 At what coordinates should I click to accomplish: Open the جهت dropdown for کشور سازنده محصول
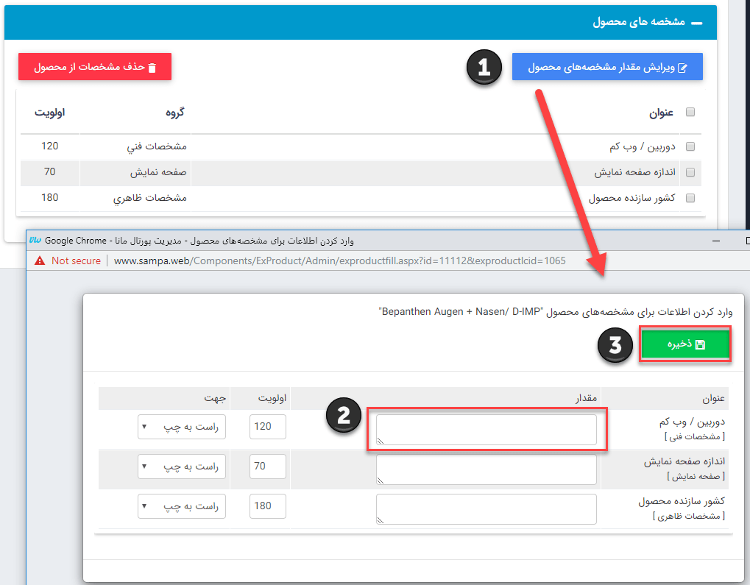[181, 506]
